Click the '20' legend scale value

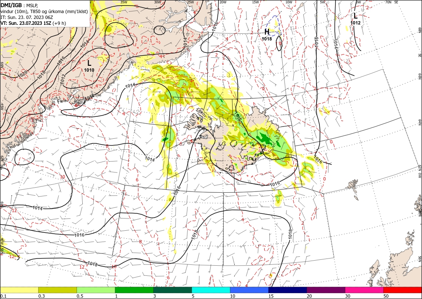point(309,296)
